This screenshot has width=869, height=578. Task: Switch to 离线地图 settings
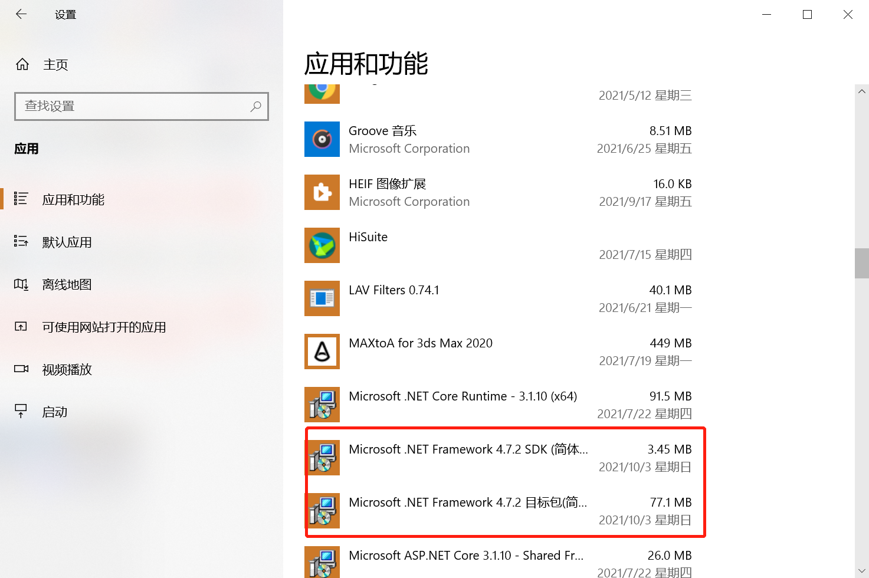tap(67, 285)
